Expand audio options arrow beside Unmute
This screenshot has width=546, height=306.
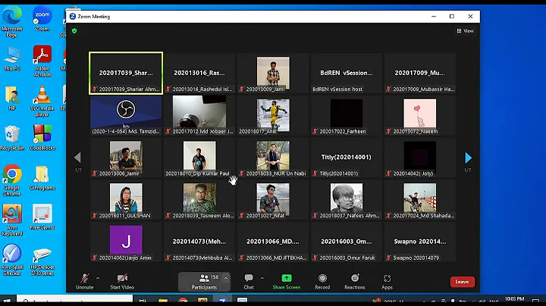coord(98,278)
